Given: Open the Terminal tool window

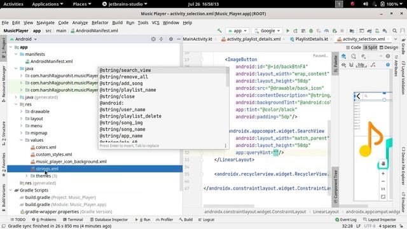Looking at the screenshot, I should coord(72,219).
